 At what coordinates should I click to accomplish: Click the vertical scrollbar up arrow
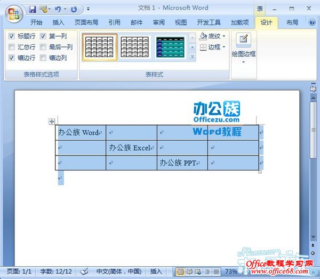313,97
